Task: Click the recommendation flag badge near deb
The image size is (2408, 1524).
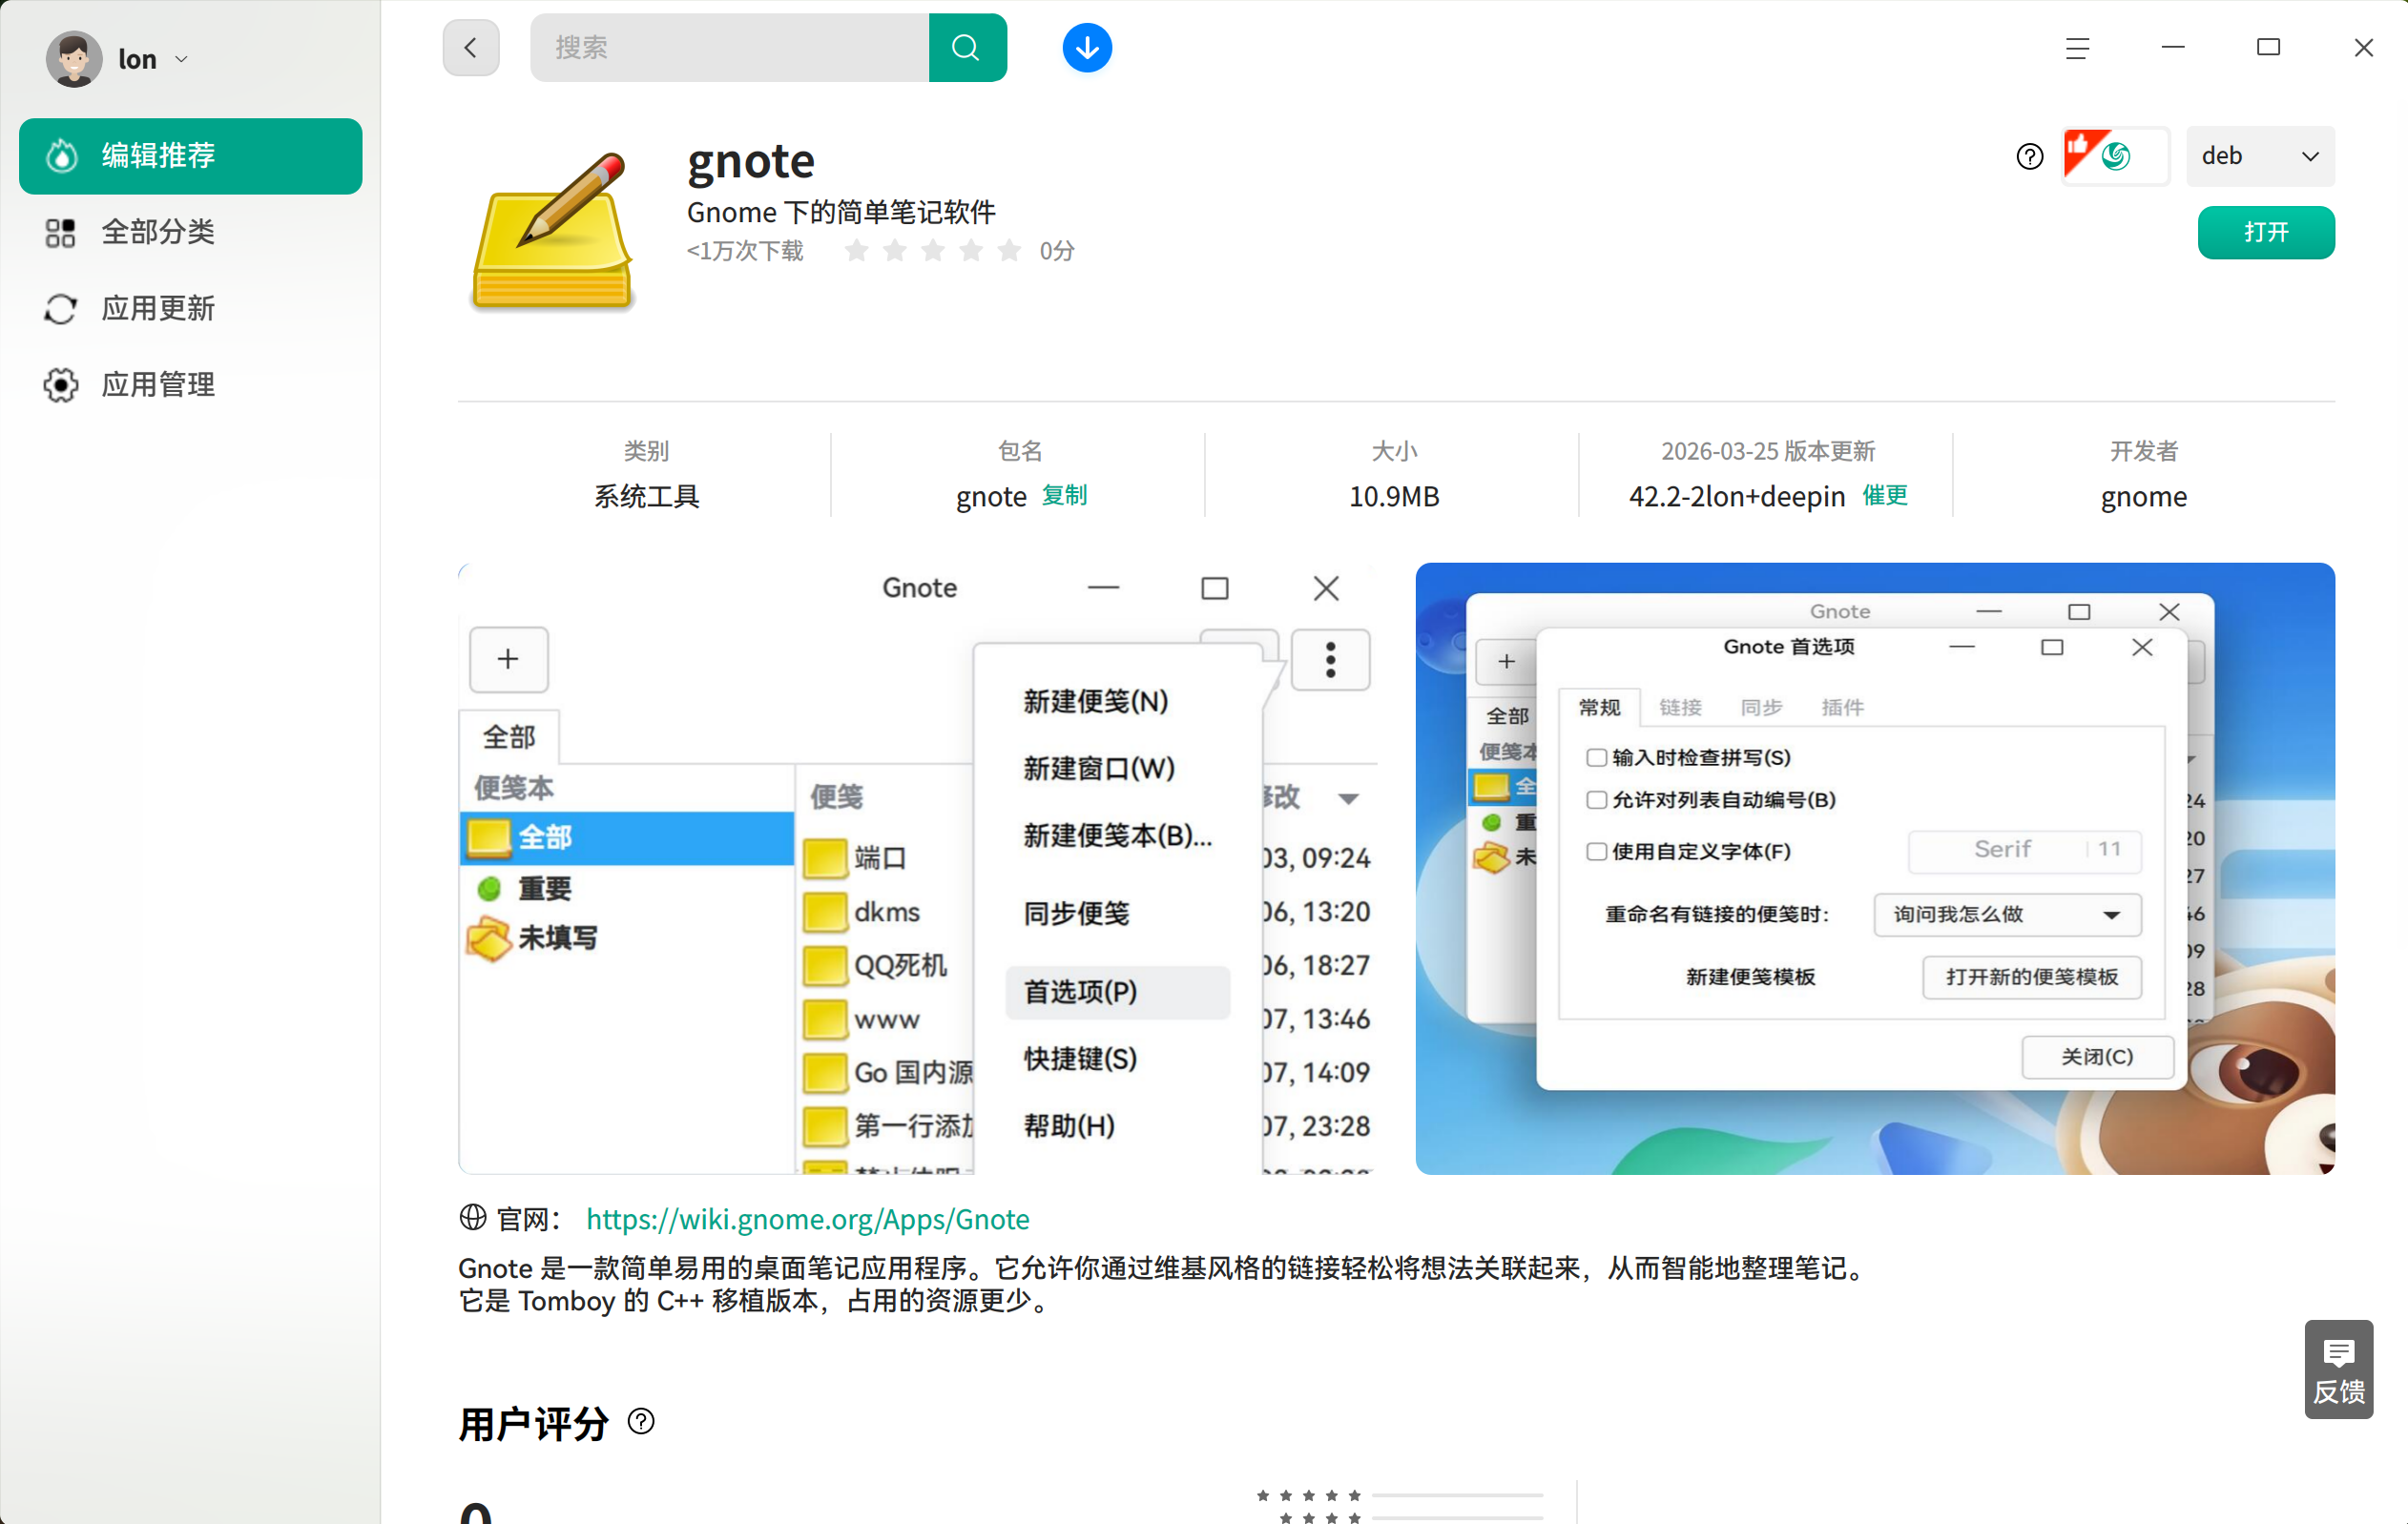Action: pos(2090,153)
